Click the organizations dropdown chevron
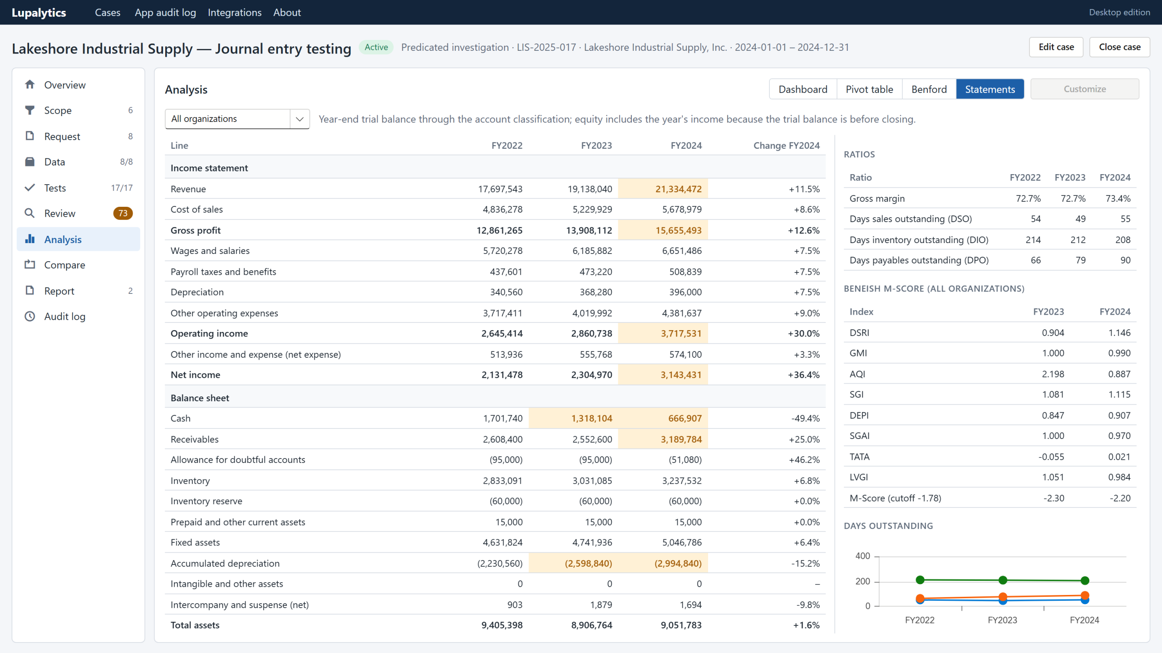 pos(300,119)
